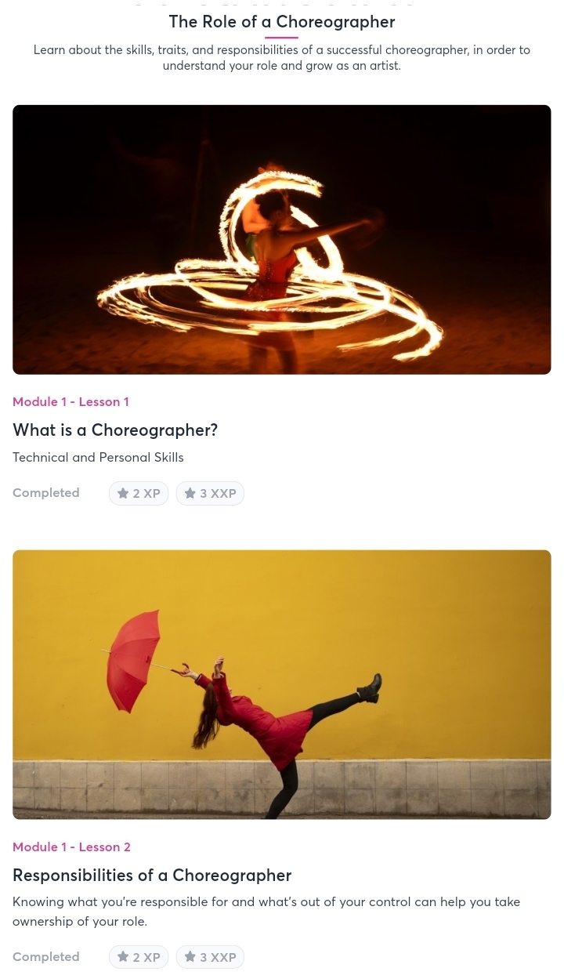The image size is (564, 979).
Task: Click the star icon in Lesson 1's 3 XXP badge
Action: (190, 493)
